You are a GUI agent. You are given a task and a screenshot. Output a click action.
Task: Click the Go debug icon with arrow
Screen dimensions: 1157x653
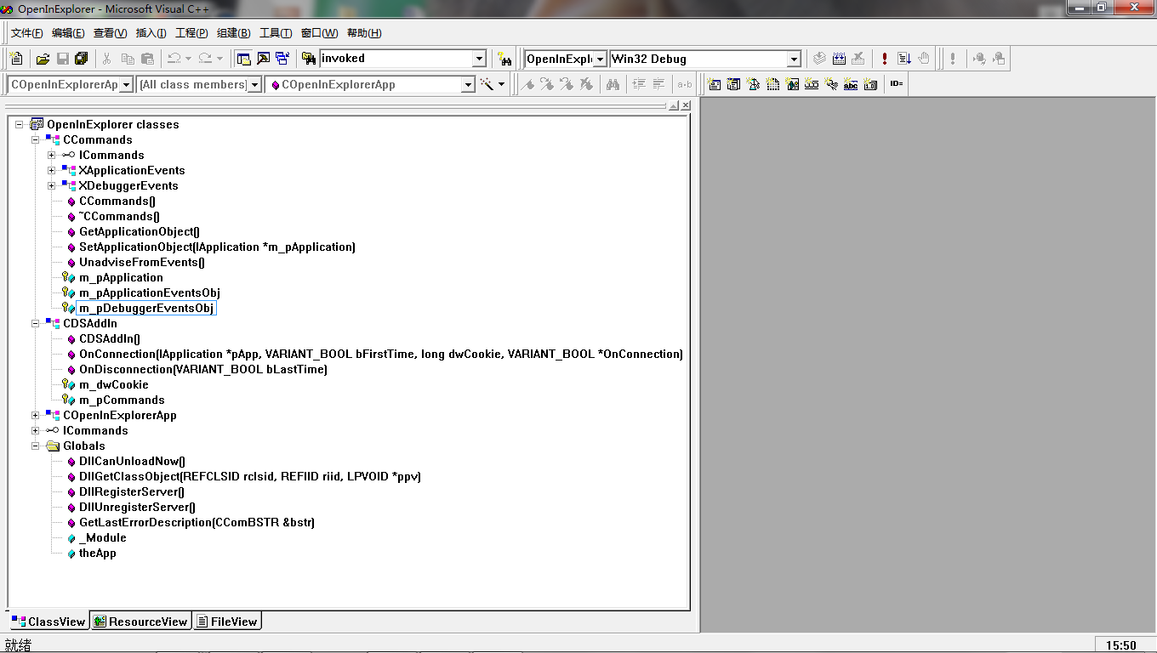point(904,59)
